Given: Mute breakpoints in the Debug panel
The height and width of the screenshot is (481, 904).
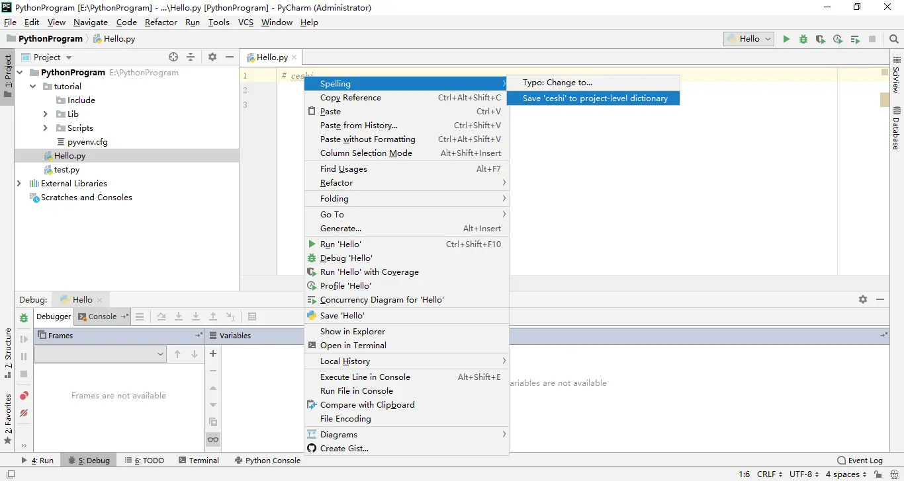Looking at the screenshot, I should 24,412.
